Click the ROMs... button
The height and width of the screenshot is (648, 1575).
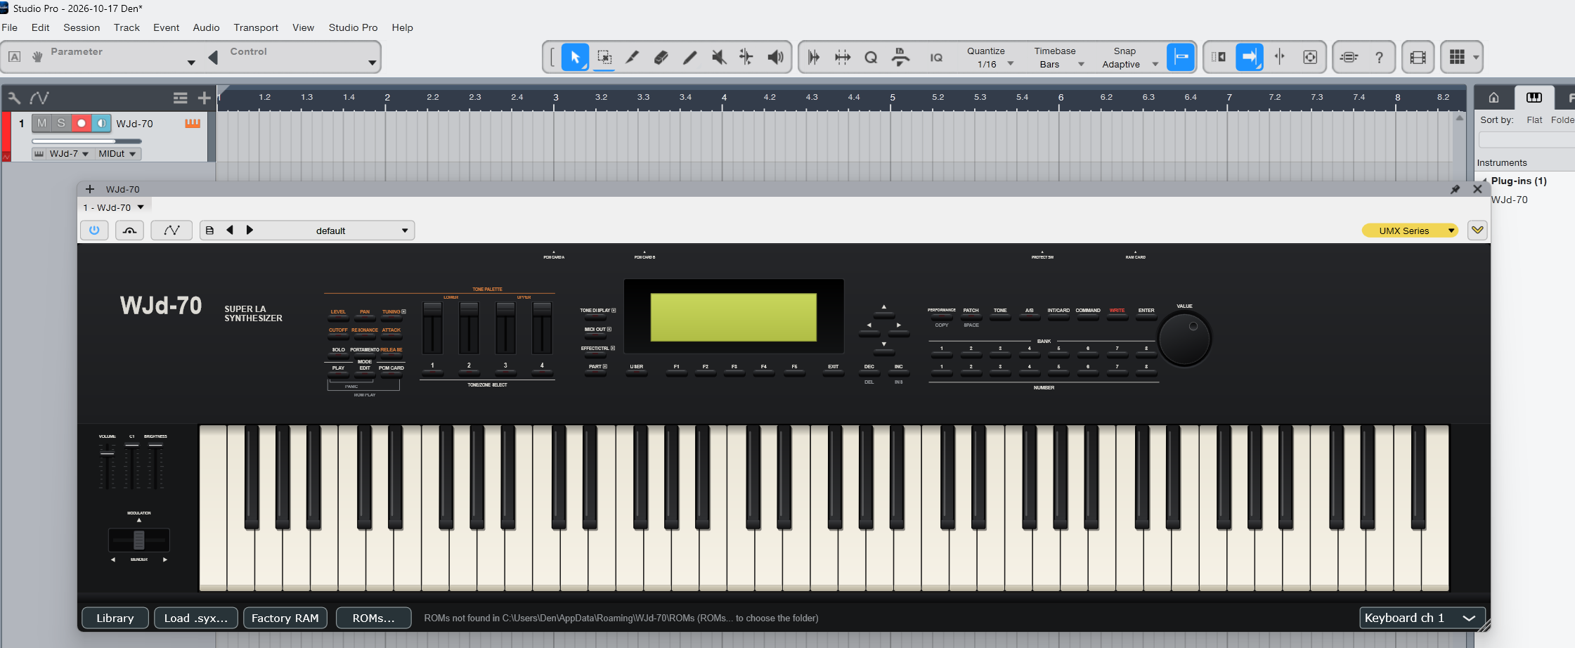pos(373,618)
